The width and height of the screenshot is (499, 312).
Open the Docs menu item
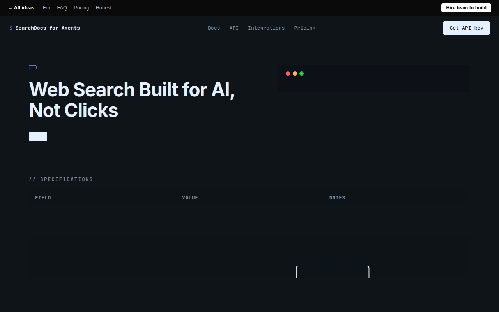pyautogui.click(x=214, y=28)
